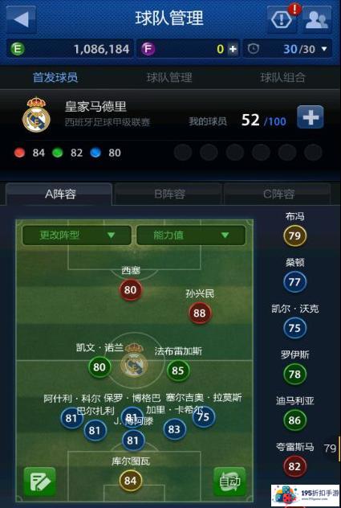Select striker 孙兴民 rated 88
The image size is (341, 508).
click(x=199, y=313)
